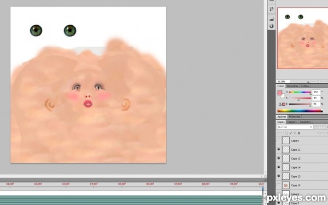
Task: Select layer name 'Capa 11'
Action: (x=296, y=150)
